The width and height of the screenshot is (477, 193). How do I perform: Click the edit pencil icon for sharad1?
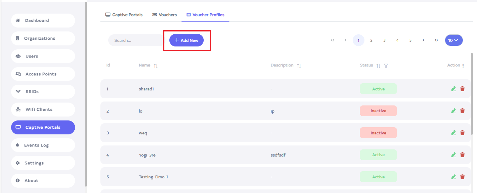(x=453, y=89)
